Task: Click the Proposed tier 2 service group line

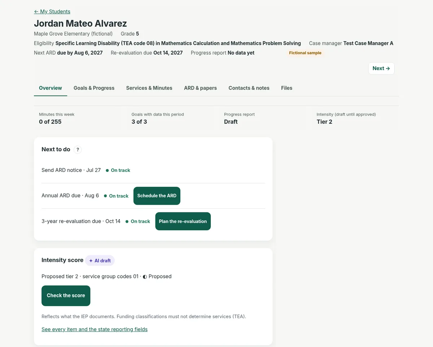Action: [x=106, y=276]
